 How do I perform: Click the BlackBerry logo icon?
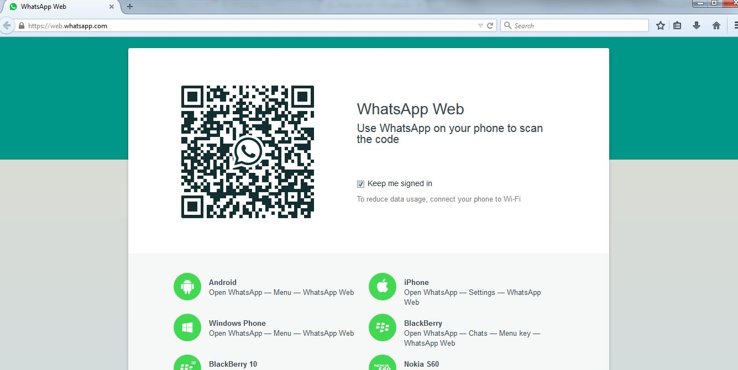click(383, 327)
